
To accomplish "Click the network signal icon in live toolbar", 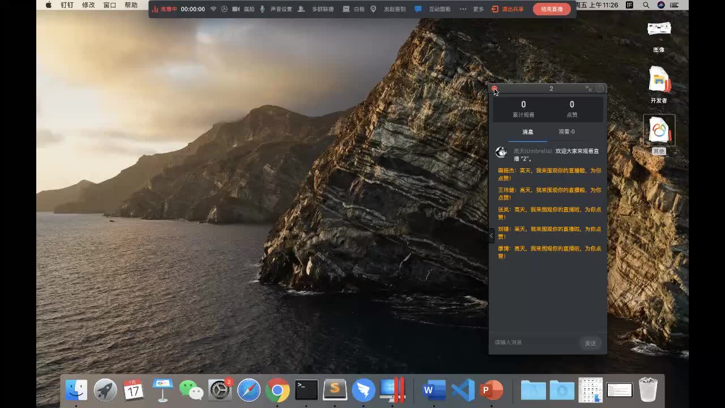I will [214, 9].
